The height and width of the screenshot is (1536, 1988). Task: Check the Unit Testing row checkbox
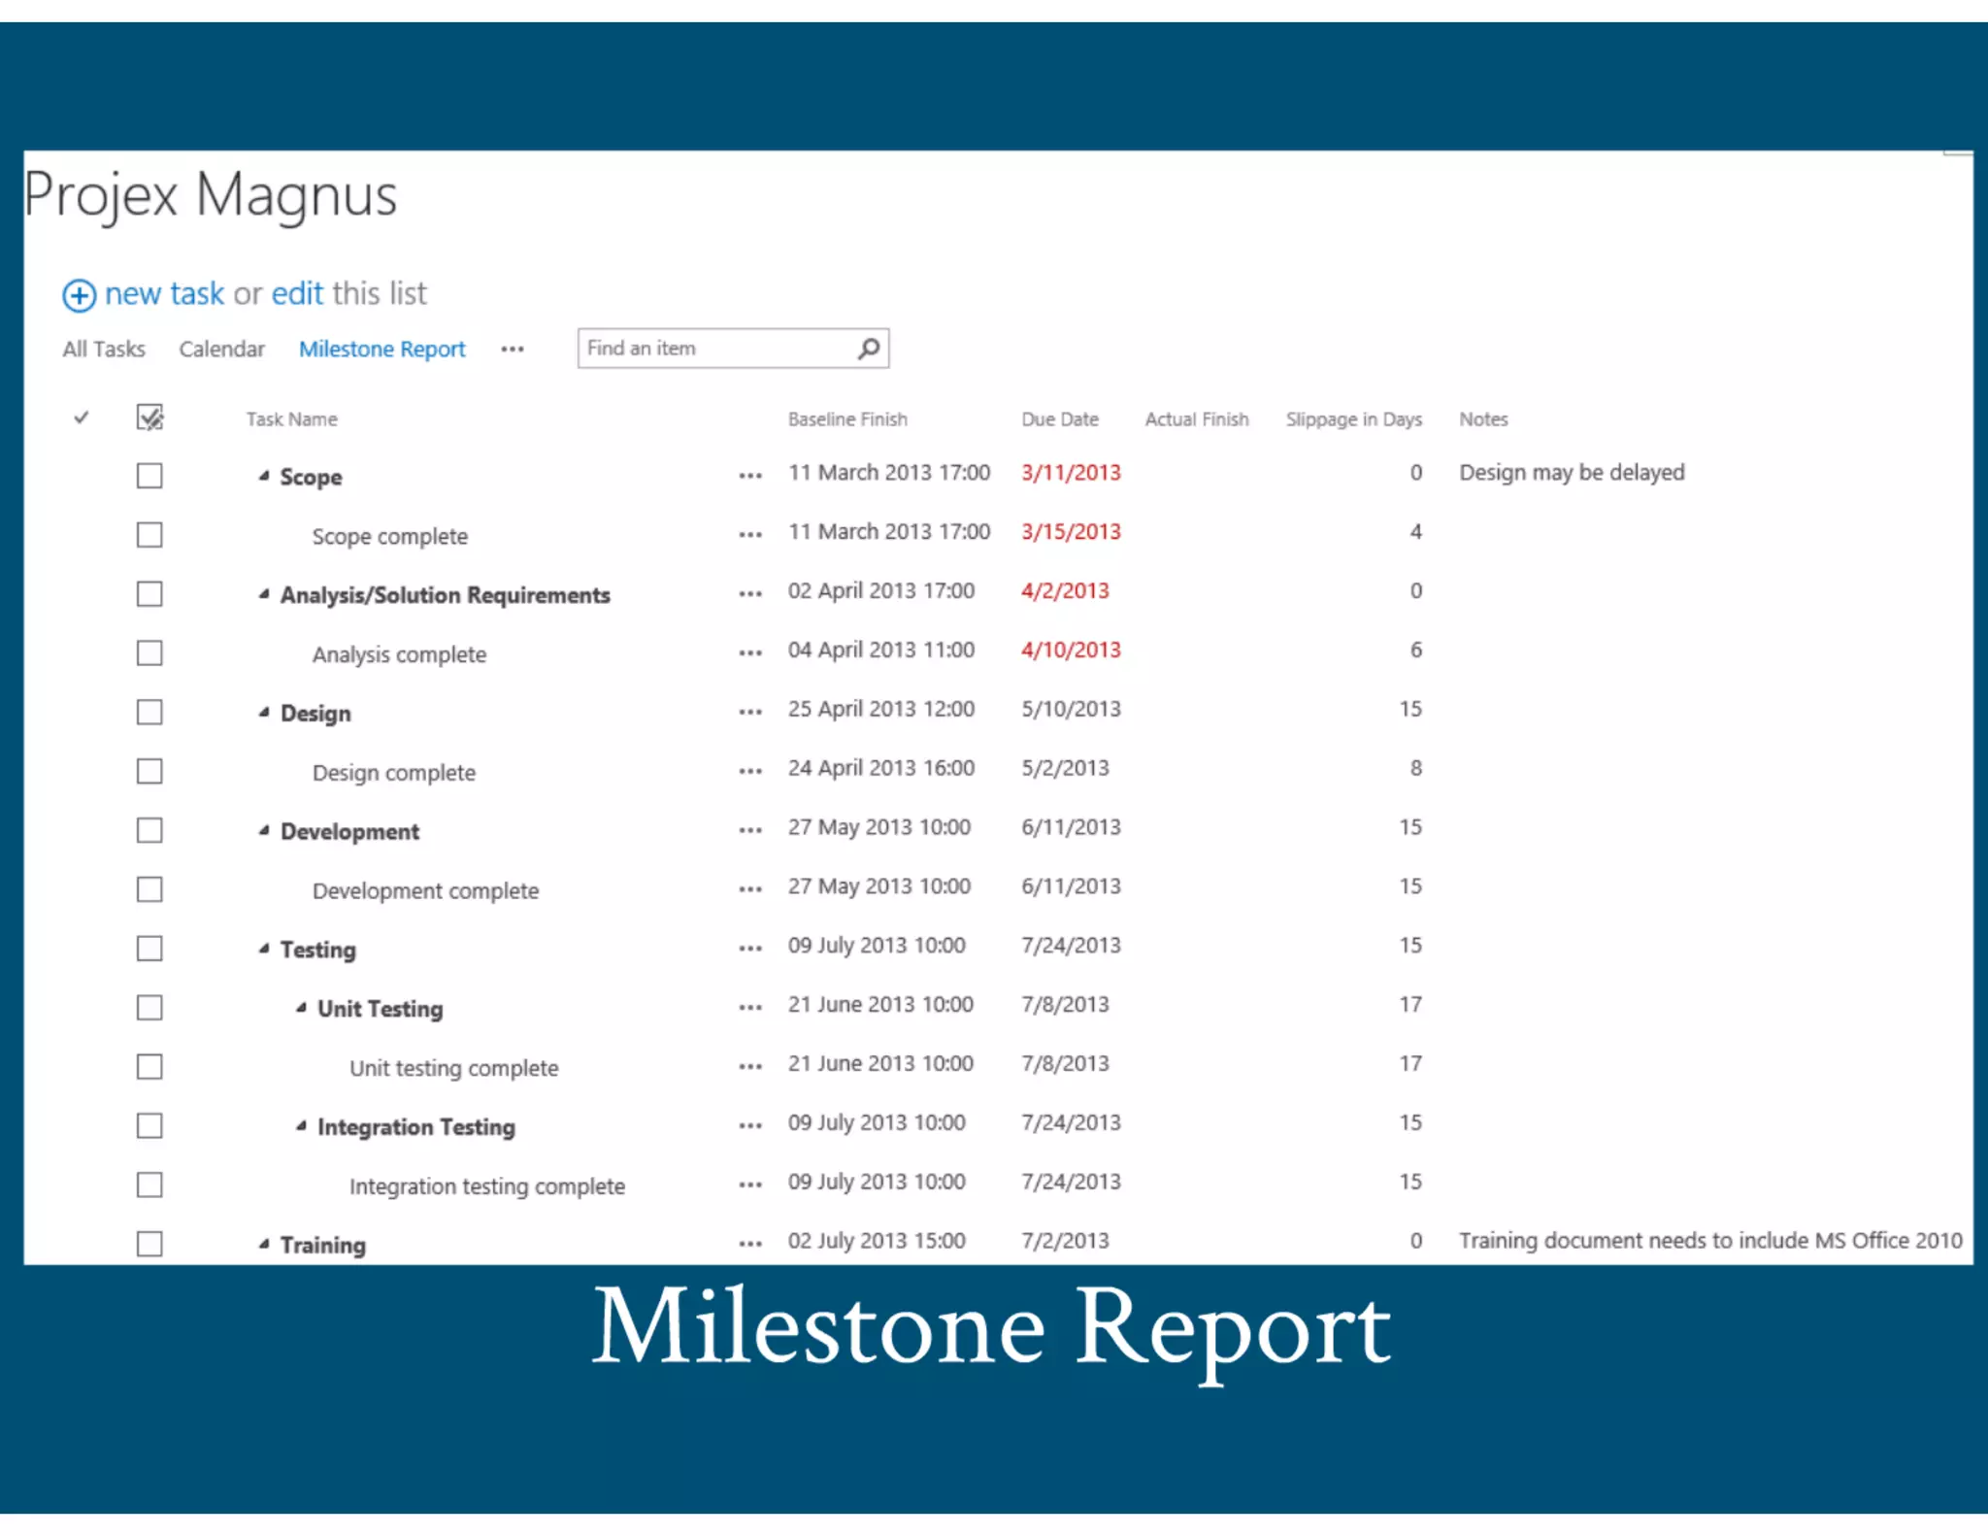coord(149,1008)
